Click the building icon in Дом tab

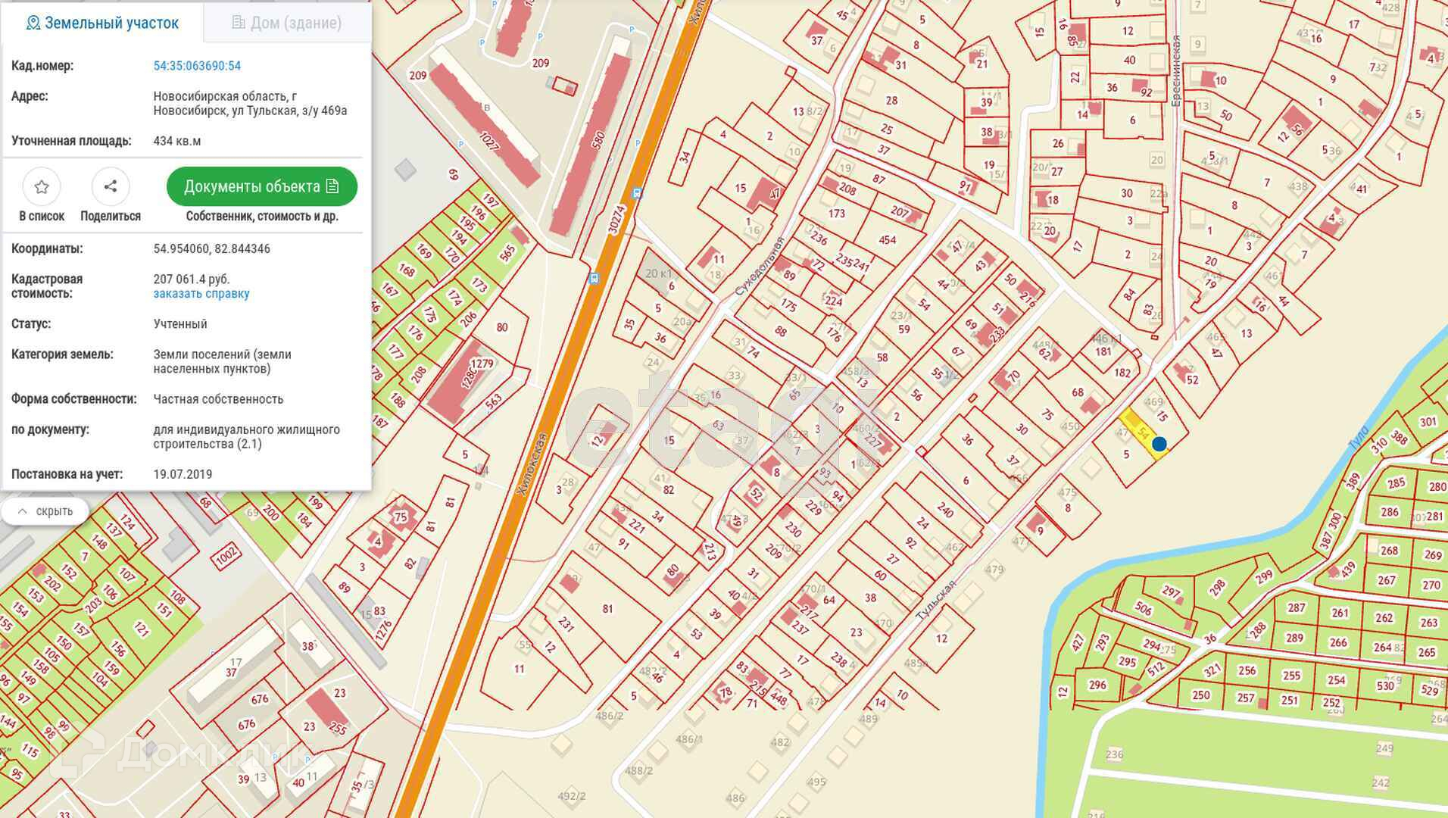(238, 23)
